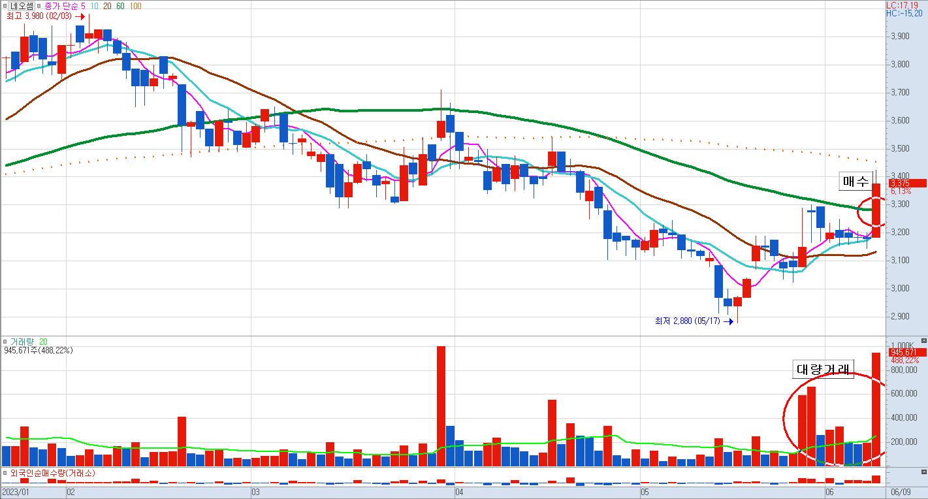Click the 6.13% change value
The height and width of the screenshot is (499, 928).
[901, 191]
